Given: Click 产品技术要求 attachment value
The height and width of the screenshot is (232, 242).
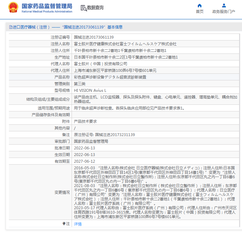Looking at the screenshot, I should pyautogui.click(x=85, y=122).
